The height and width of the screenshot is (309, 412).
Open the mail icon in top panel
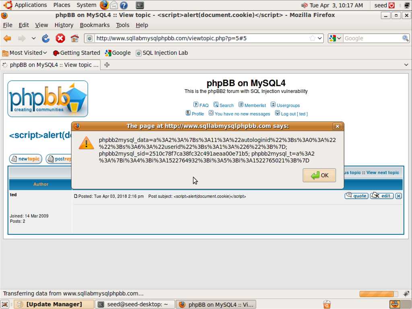(x=114, y=5)
